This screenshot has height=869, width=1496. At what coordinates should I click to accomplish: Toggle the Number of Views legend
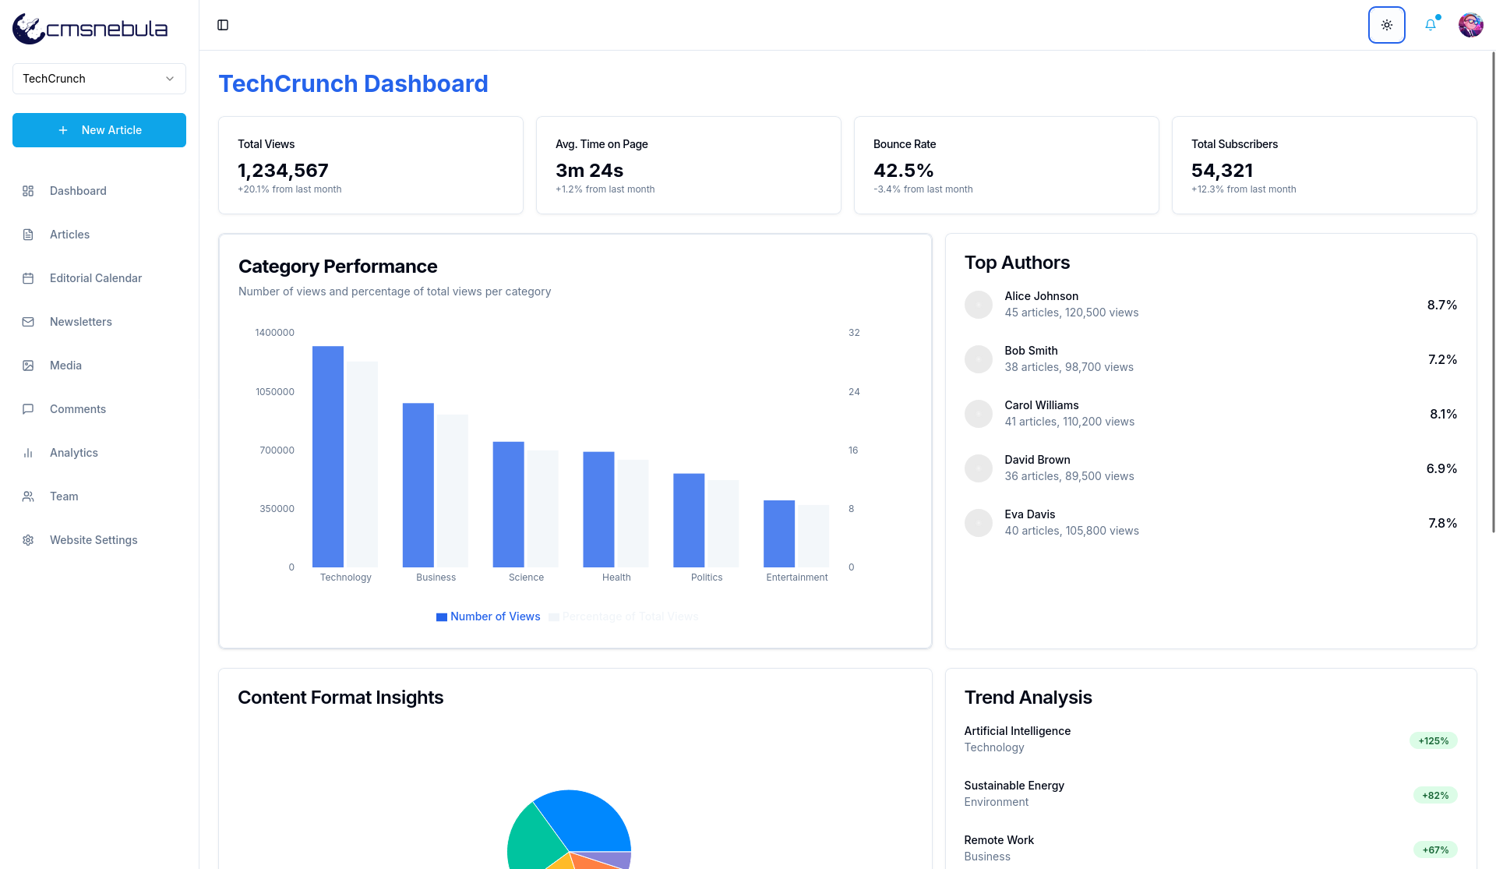click(488, 616)
